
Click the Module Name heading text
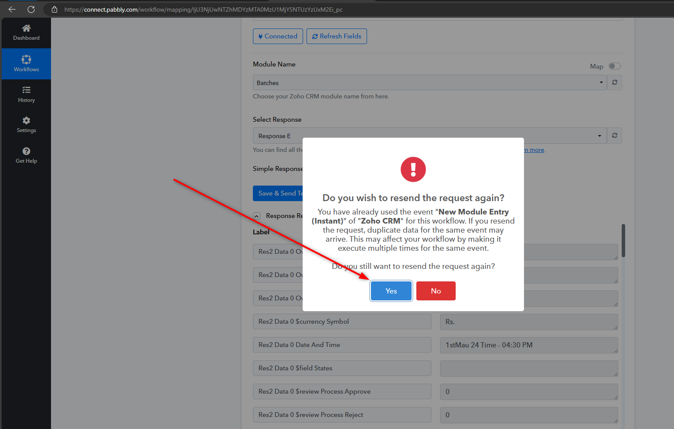274,64
